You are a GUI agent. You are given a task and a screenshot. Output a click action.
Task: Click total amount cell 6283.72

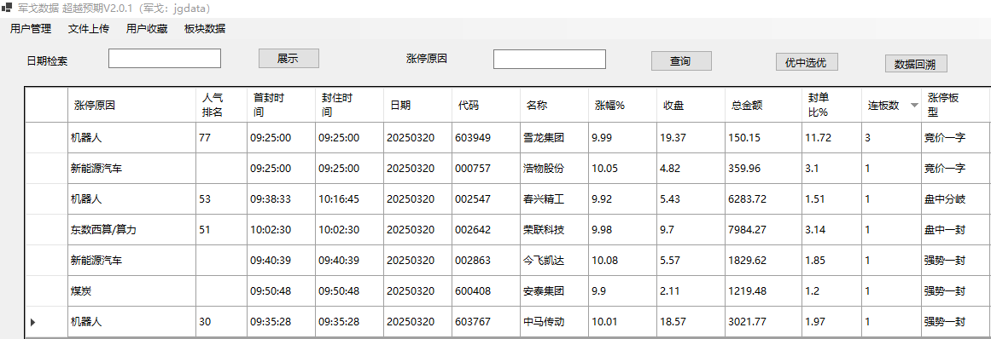(x=762, y=199)
